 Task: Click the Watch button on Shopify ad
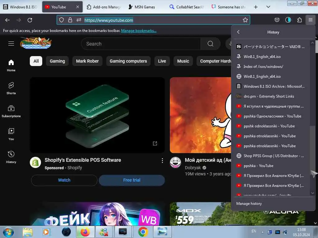point(64,180)
